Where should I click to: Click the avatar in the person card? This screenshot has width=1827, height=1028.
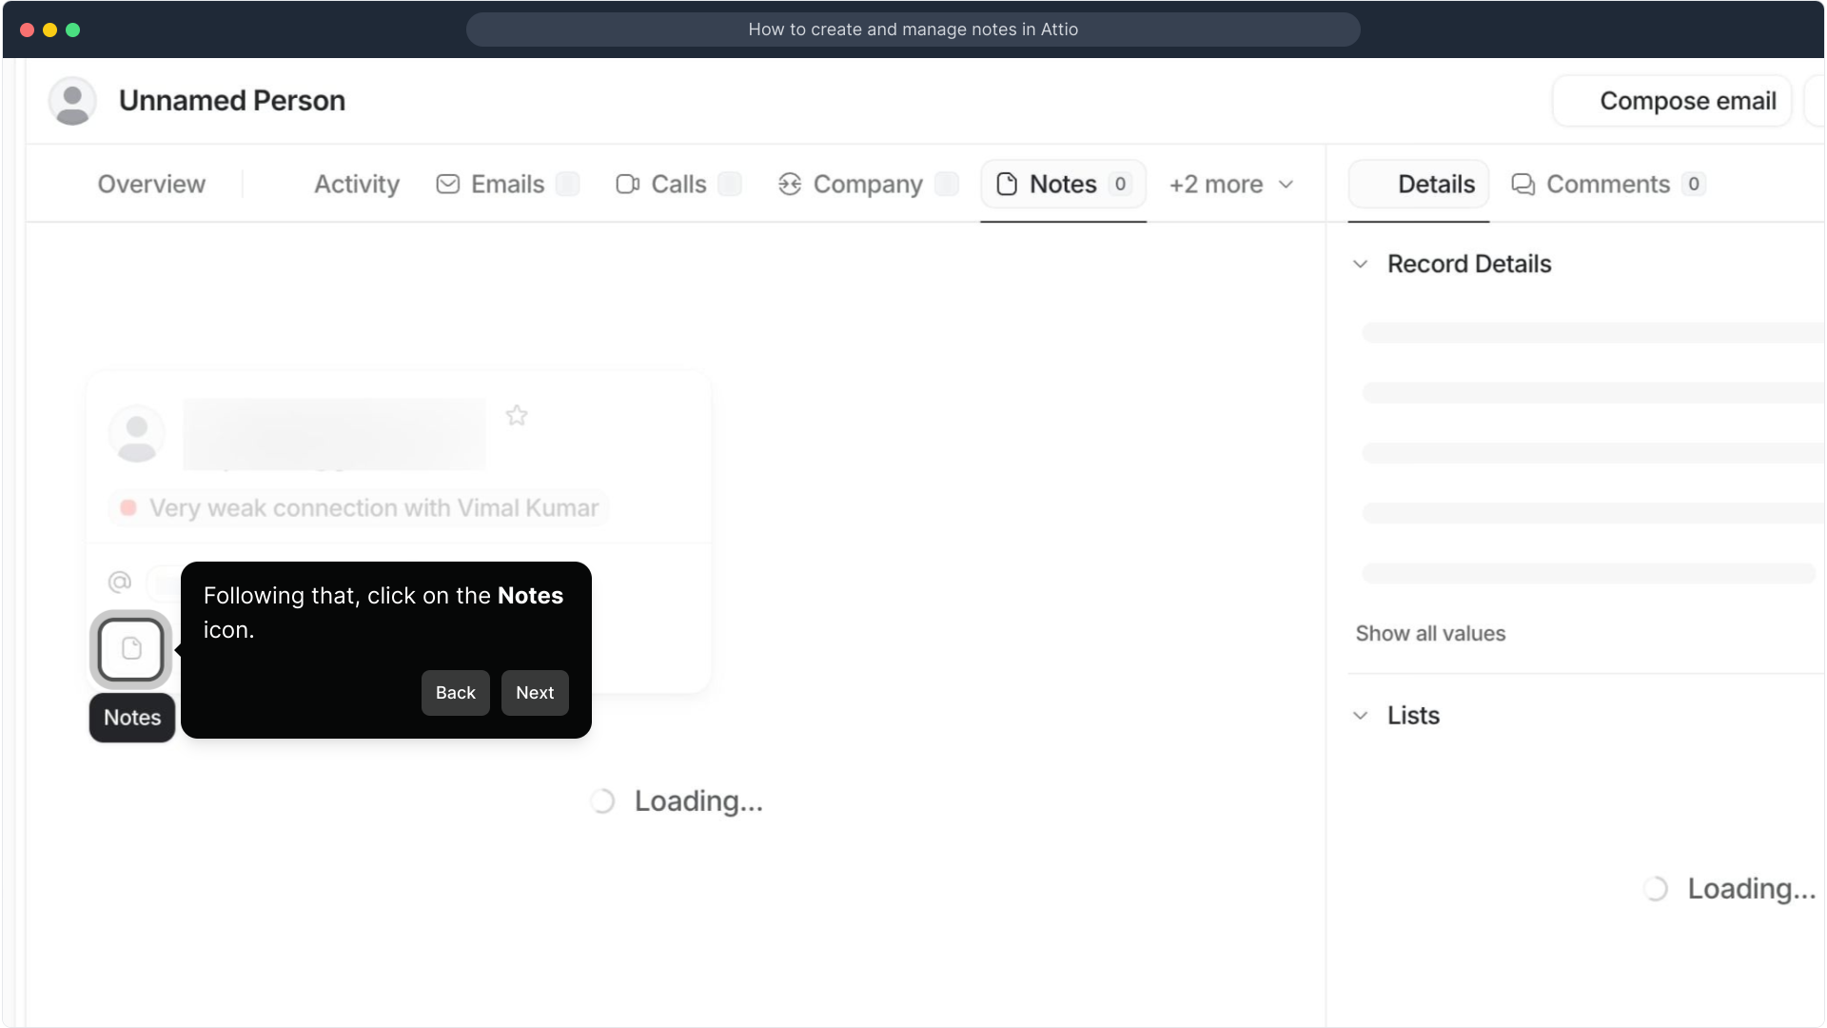click(137, 434)
